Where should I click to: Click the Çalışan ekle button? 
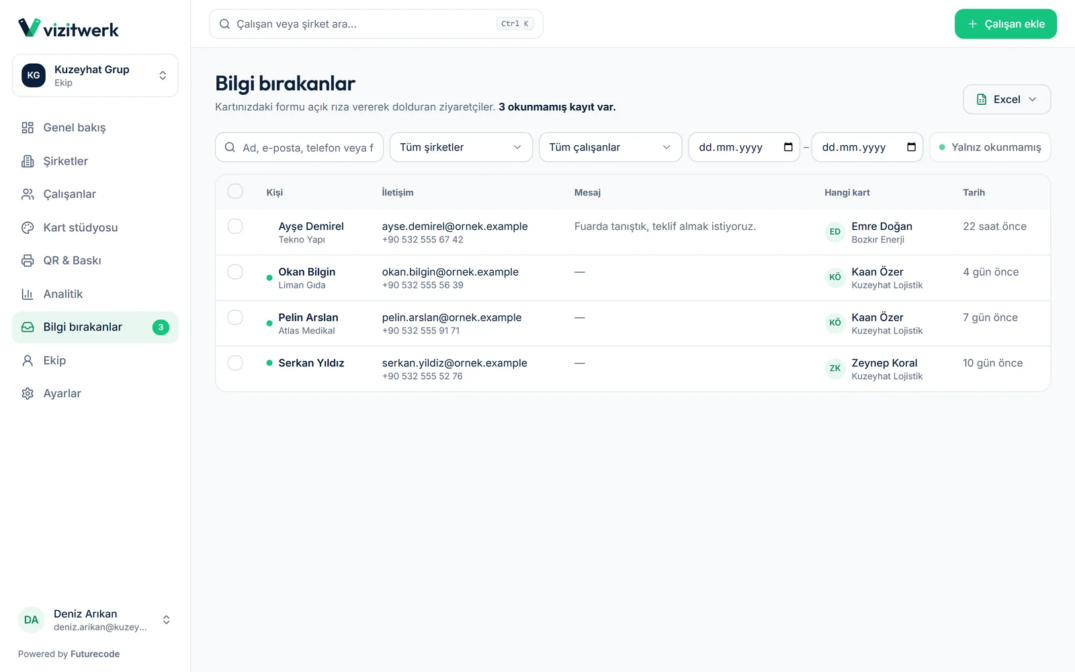(1005, 24)
